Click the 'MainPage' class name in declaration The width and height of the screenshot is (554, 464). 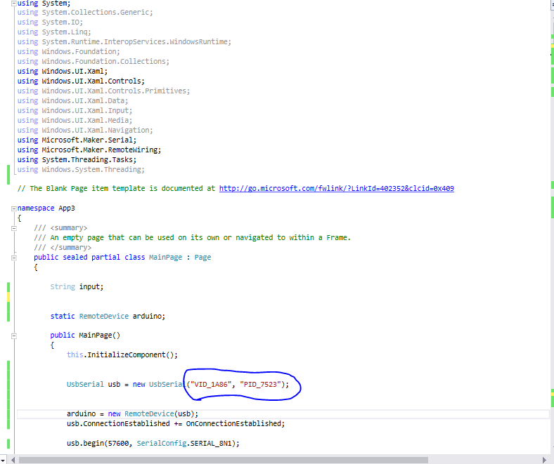click(x=165, y=257)
